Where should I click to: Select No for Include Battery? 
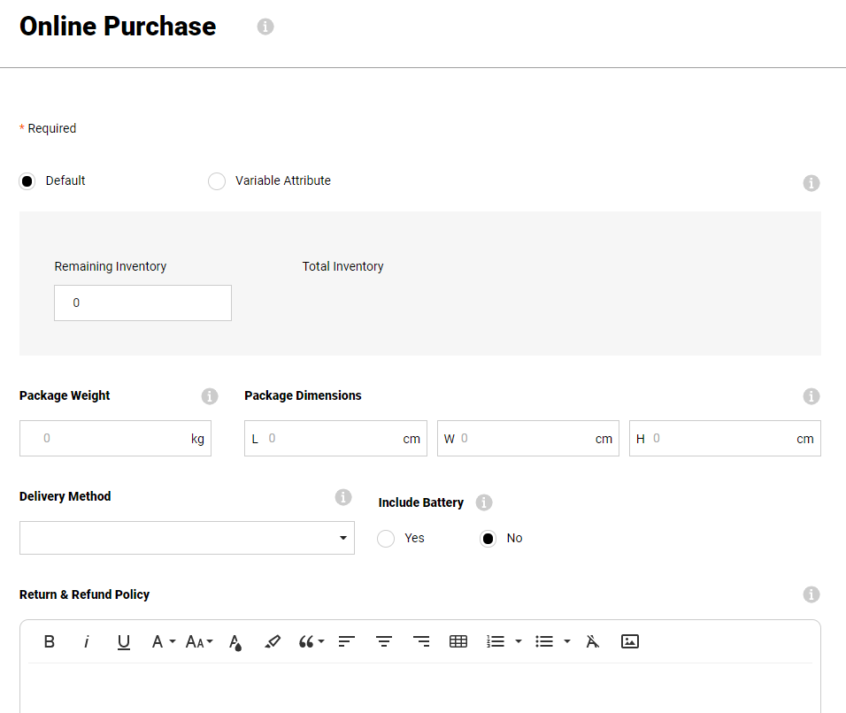(x=488, y=539)
